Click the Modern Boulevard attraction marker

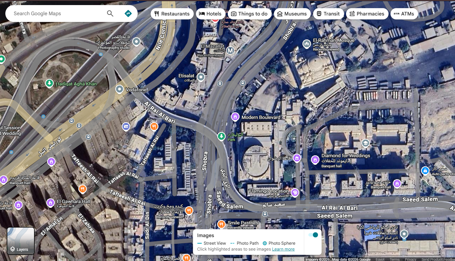pos(235,117)
